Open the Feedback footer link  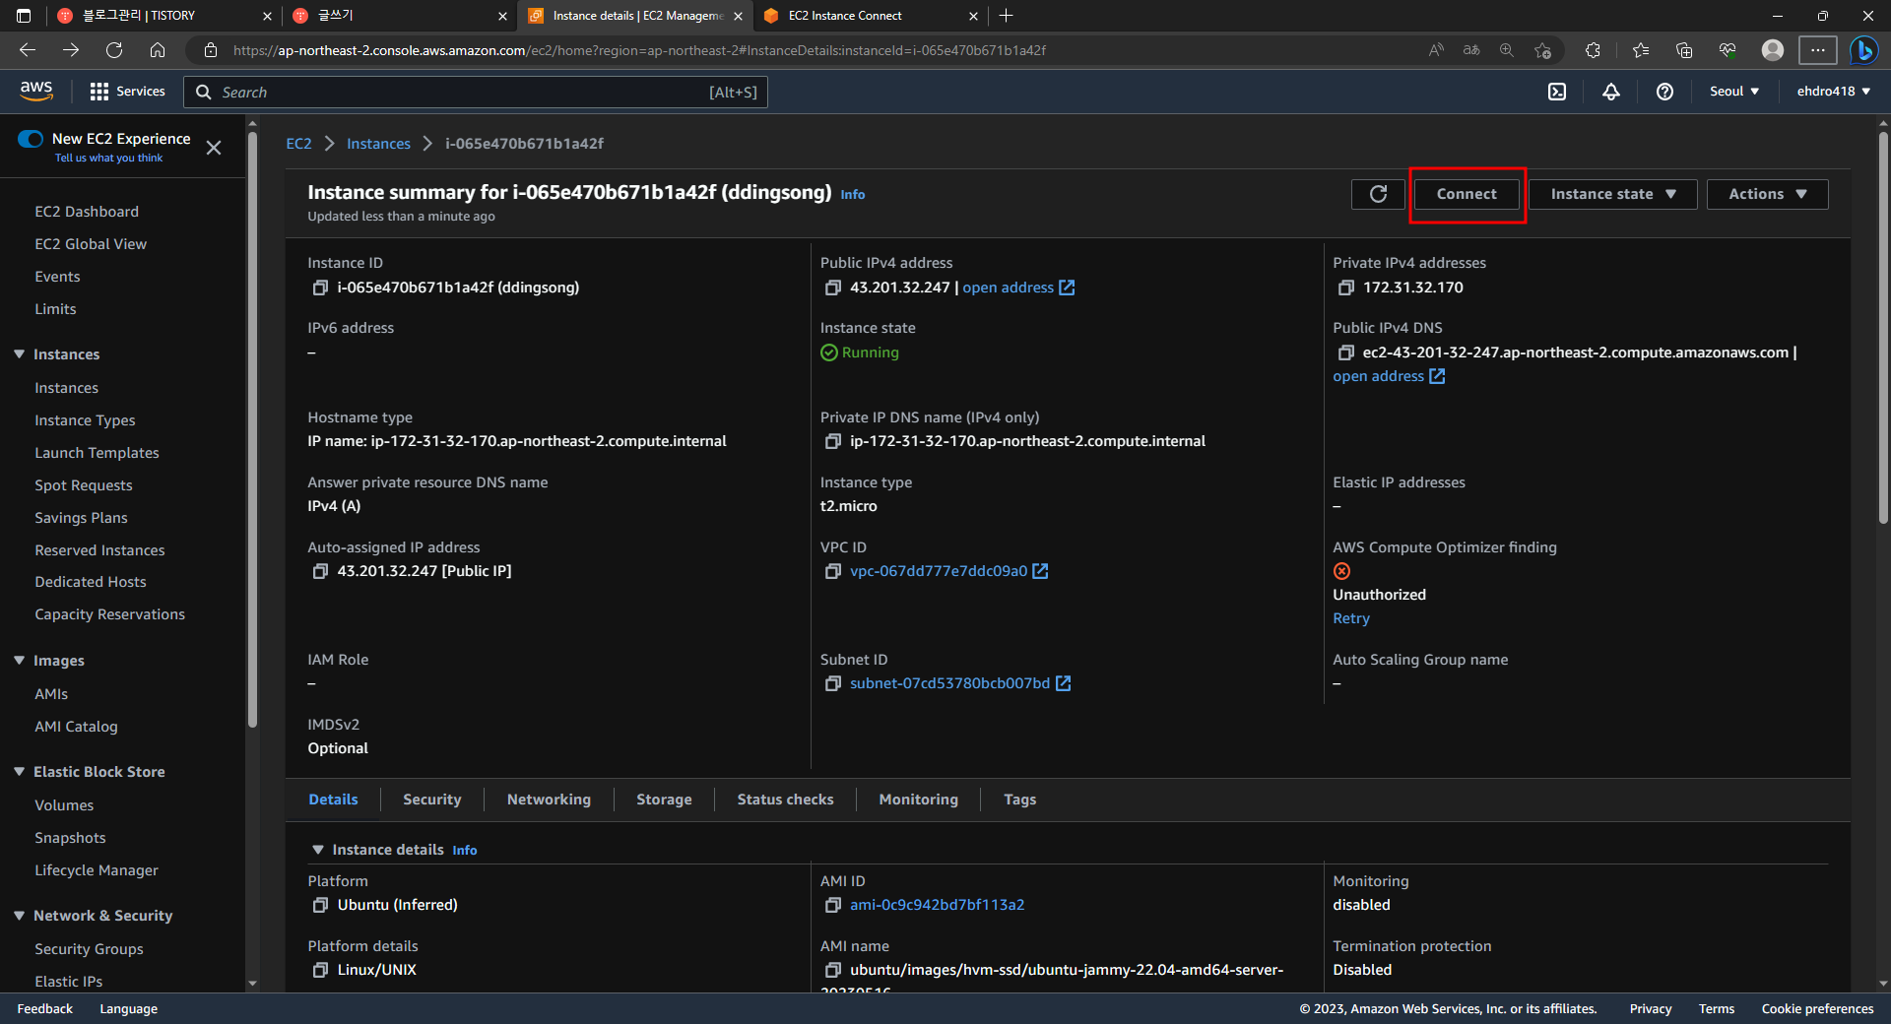click(x=44, y=1009)
